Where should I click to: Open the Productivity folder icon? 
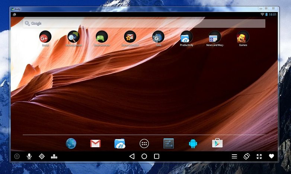pos(186,37)
